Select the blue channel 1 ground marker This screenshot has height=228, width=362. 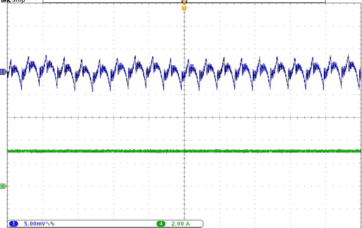pyautogui.click(x=3, y=72)
